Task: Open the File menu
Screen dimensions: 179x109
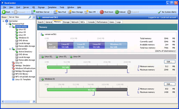Action: 5,7
